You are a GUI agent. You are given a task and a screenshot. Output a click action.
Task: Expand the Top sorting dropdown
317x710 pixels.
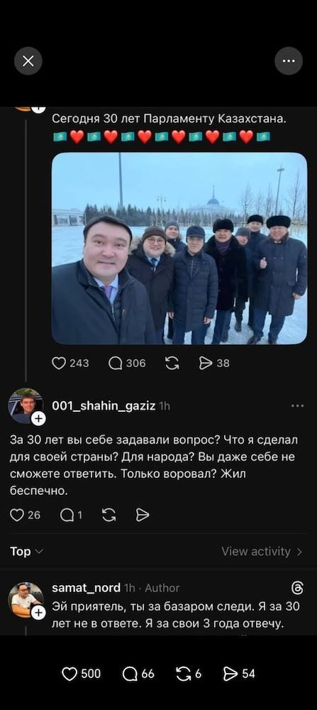pos(27,552)
